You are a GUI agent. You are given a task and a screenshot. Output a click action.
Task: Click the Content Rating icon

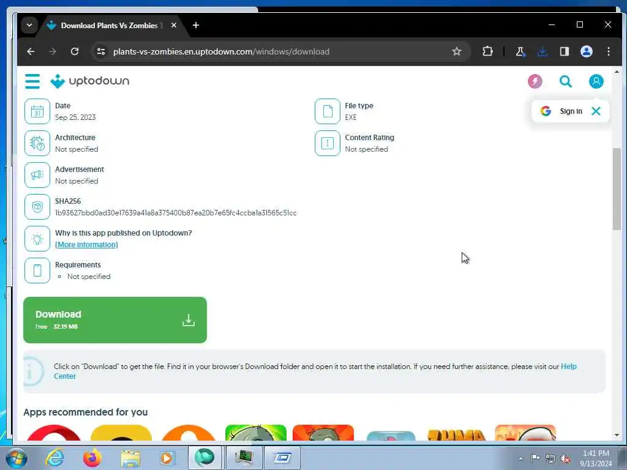coord(328,143)
